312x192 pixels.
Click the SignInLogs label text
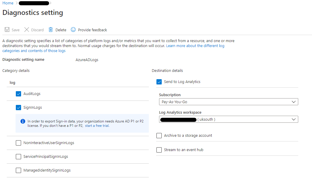click(x=33, y=108)
